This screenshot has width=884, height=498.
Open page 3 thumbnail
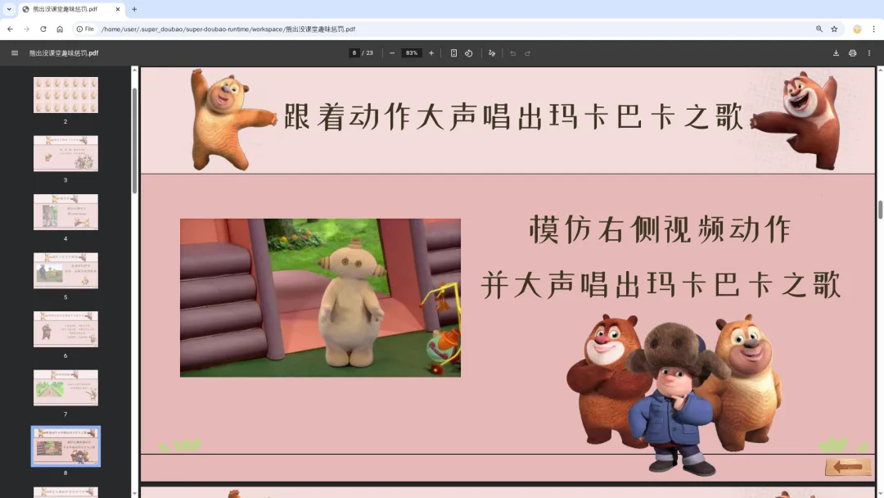pyautogui.click(x=65, y=153)
